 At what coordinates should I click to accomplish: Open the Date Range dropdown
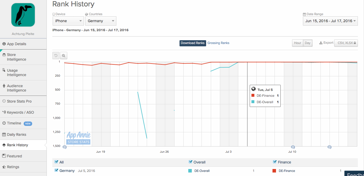330,21
